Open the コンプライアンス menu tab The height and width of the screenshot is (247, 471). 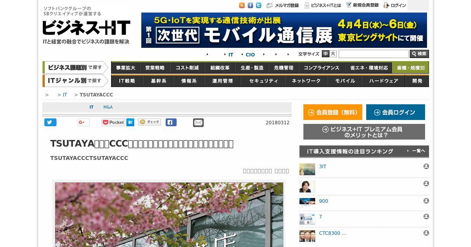coord(321,67)
